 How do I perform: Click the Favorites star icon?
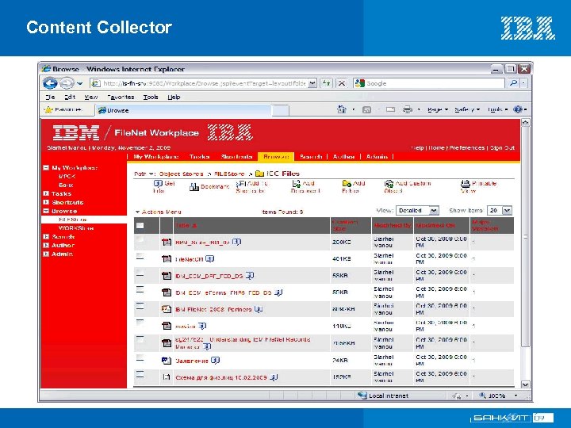point(48,109)
